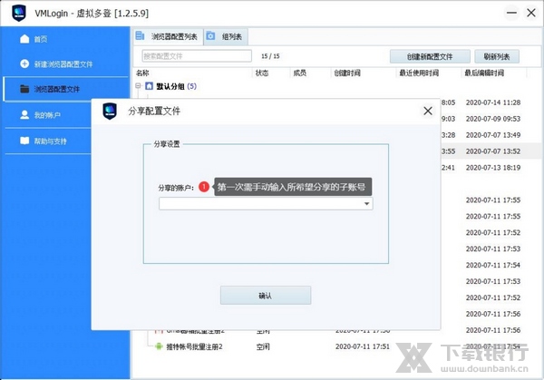Click the 15 / 15 profile count
Image resolution: width=544 pixels, height=380 pixels.
point(270,56)
